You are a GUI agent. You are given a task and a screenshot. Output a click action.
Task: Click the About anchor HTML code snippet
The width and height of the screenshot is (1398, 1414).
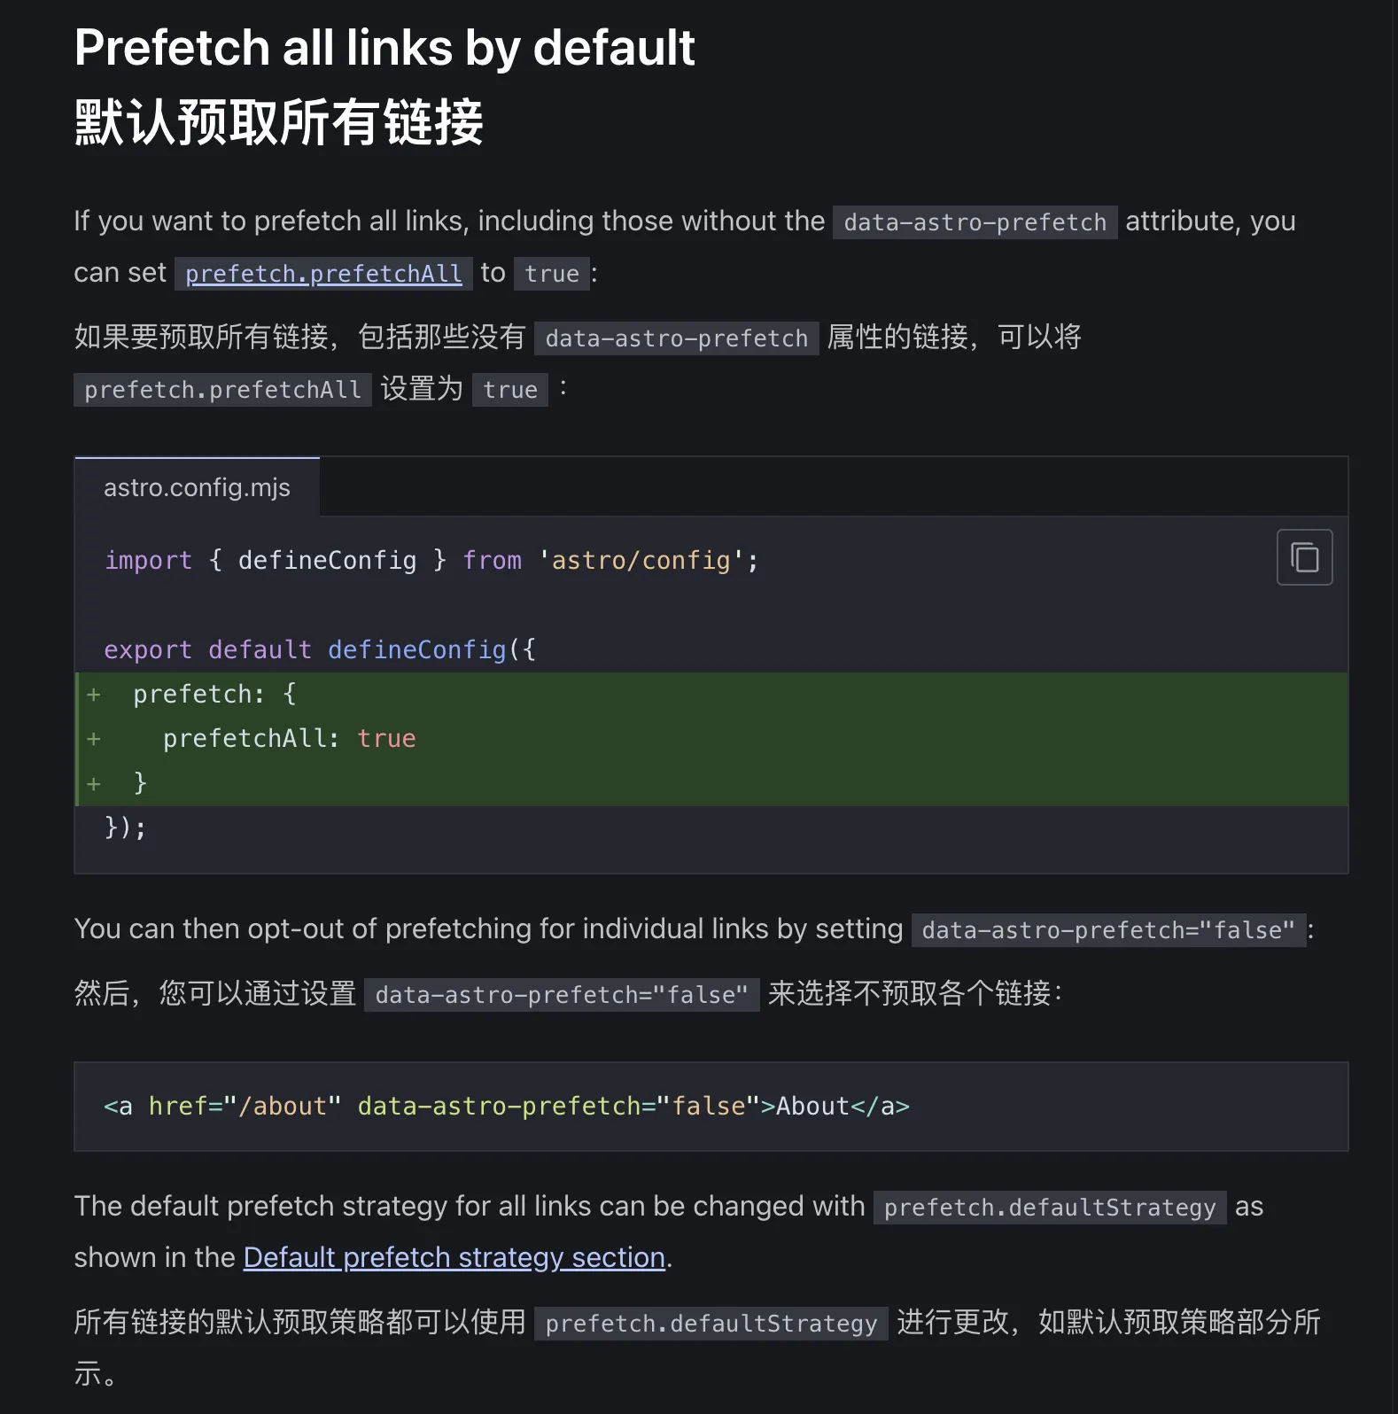pos(507,1107)
